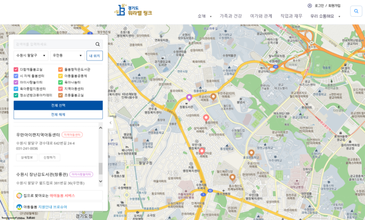Click the 로그인 user icon in the header
The width and height of the screenshot is (365, 220).
click(x=309, y=6)
